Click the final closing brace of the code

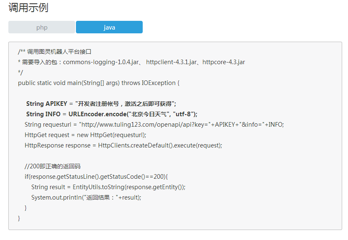tap(19, 218)
